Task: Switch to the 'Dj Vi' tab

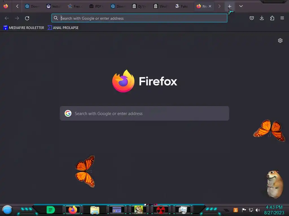Action: click(x=139, y=6)
